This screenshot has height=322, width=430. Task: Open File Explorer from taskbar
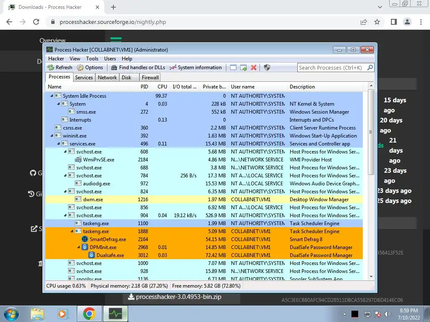point(37,314)
